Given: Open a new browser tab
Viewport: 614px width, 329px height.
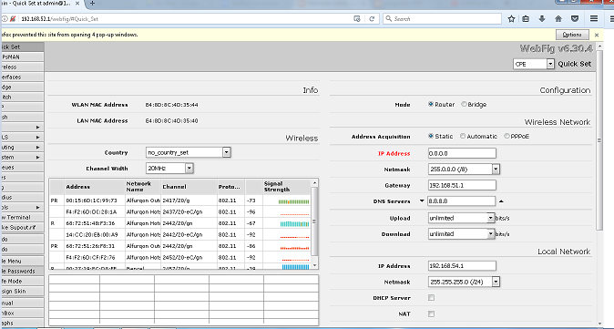Looking at the screenshot, I should (92, 3).
